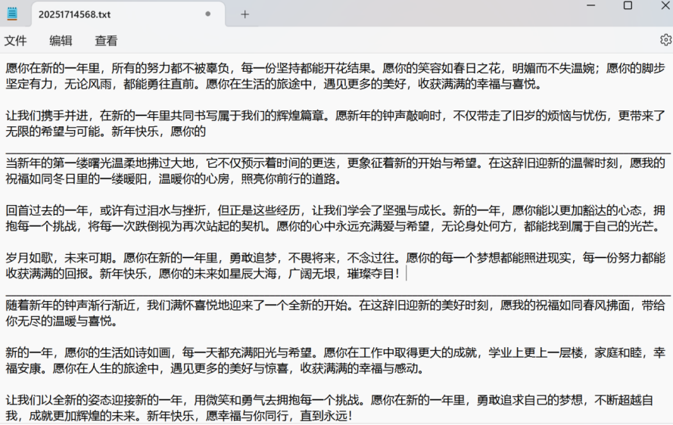Click text line starting 无限的希望与可能
Image resolution: width=673 pixels, height=425 pixels.
[105, 132]
